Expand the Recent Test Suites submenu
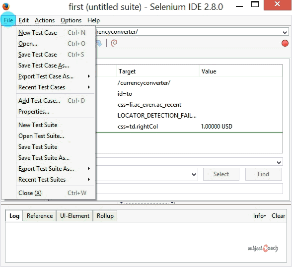This screenshot has height=268, width=292. click(x=56, y=180)
